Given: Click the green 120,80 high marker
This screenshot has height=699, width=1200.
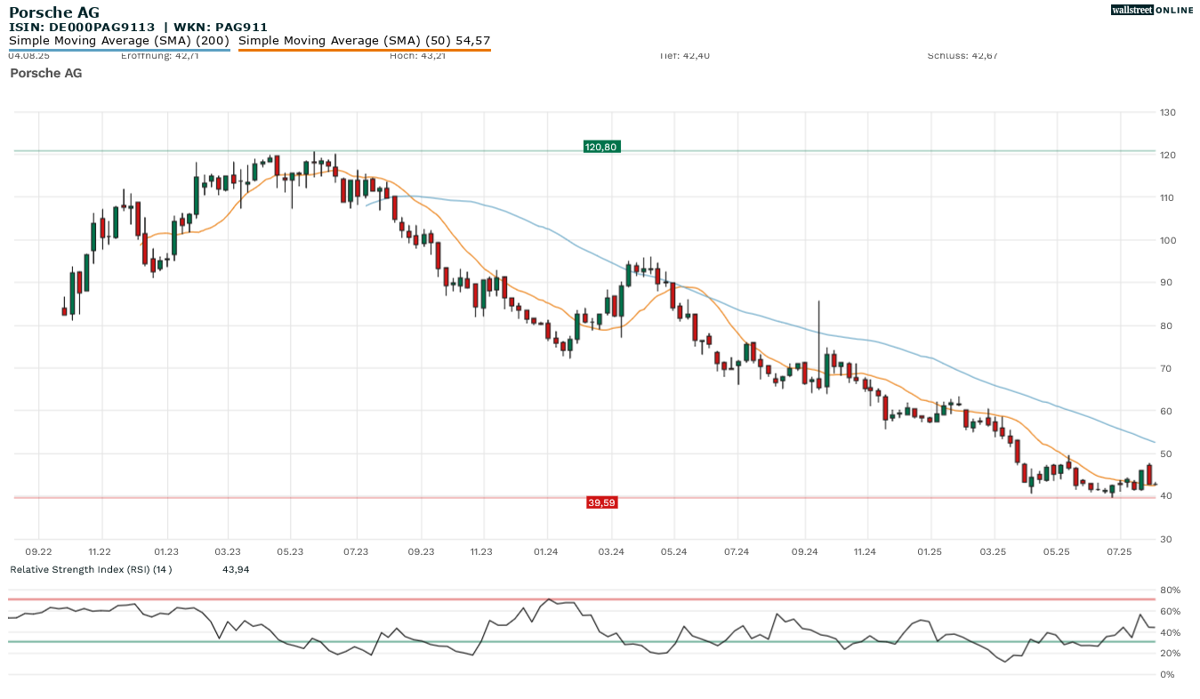Looking at the screenshot, I should tap(600, 147).
